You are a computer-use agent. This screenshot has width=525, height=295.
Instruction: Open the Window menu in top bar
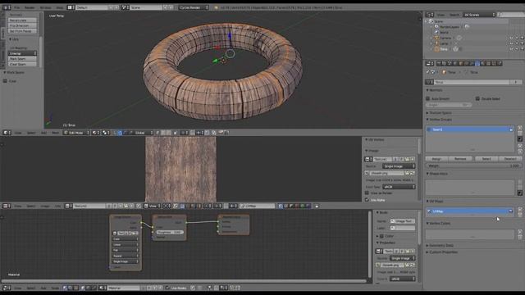pos(46,7)
